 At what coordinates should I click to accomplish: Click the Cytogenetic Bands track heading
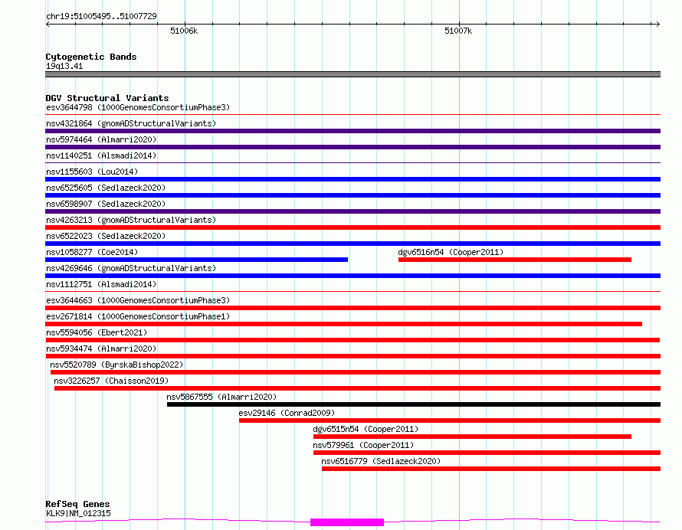pyautogui.click(x=91, y=57)
